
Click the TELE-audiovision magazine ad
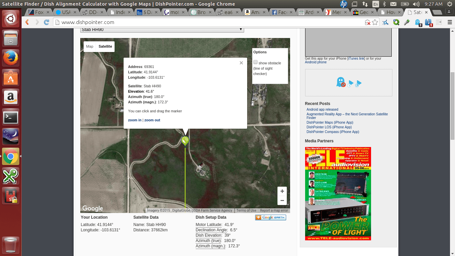[x=338, y=194]
